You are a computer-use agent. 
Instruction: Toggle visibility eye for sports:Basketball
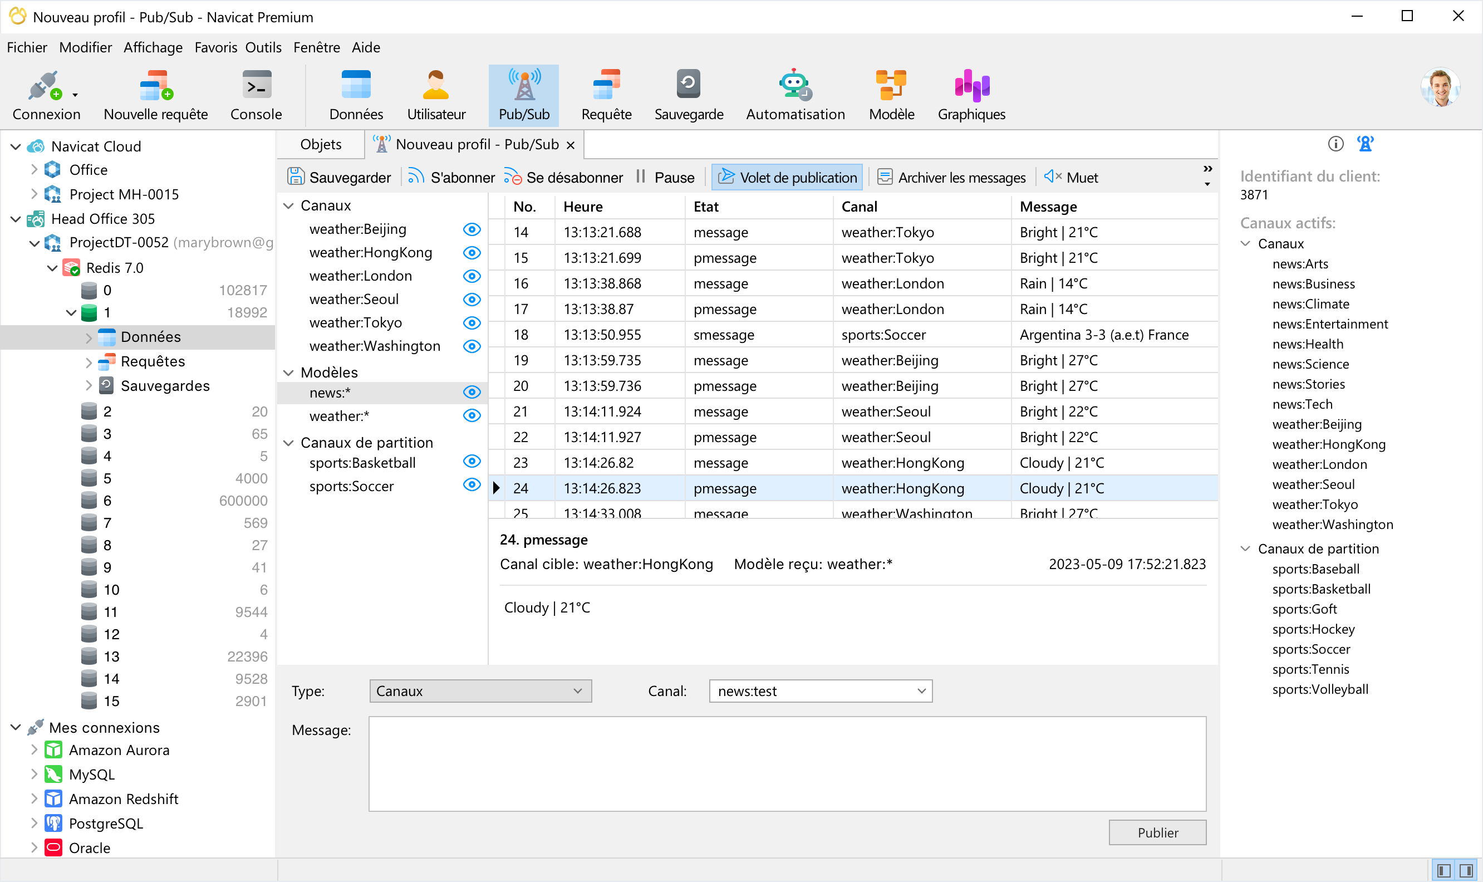[x=472, y=461]
